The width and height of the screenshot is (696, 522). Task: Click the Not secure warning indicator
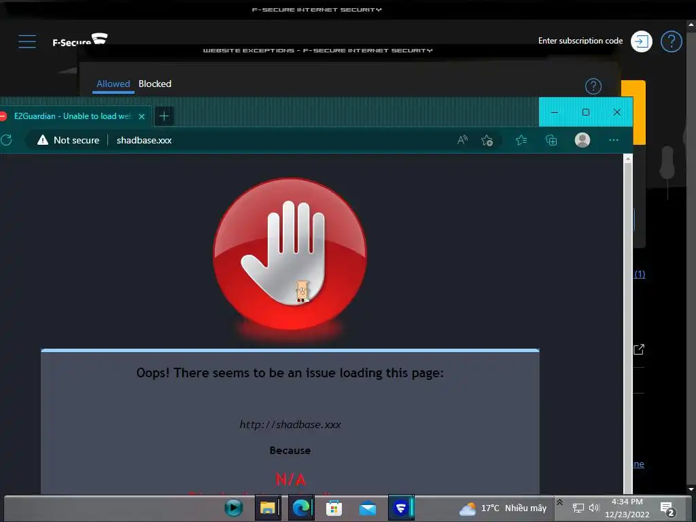click(69, 140)
